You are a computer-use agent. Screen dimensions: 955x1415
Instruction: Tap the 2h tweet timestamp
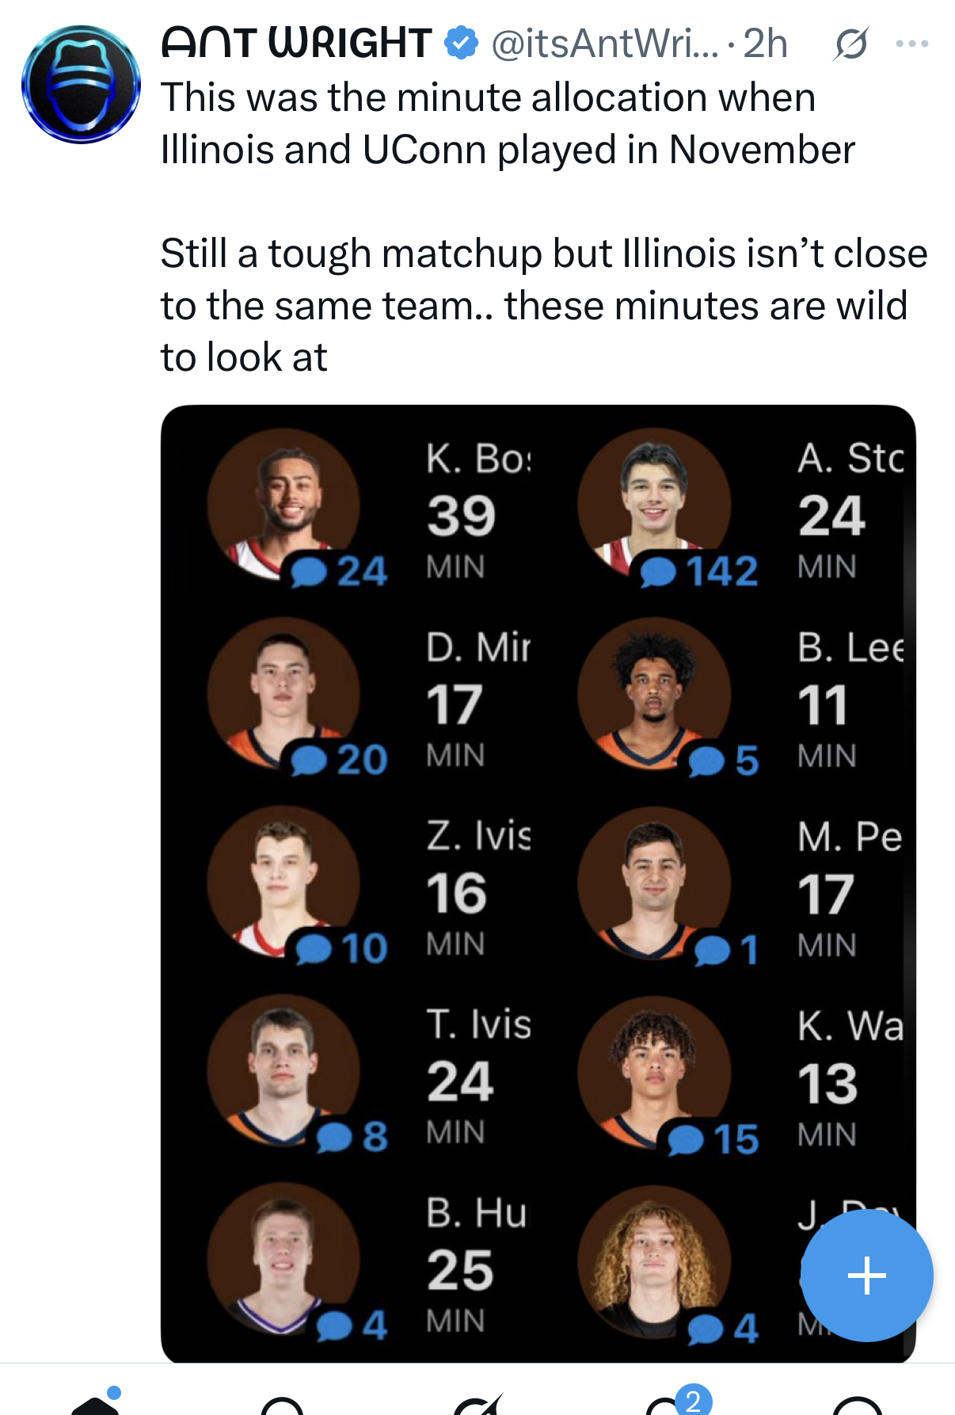[x=766, y=44]
